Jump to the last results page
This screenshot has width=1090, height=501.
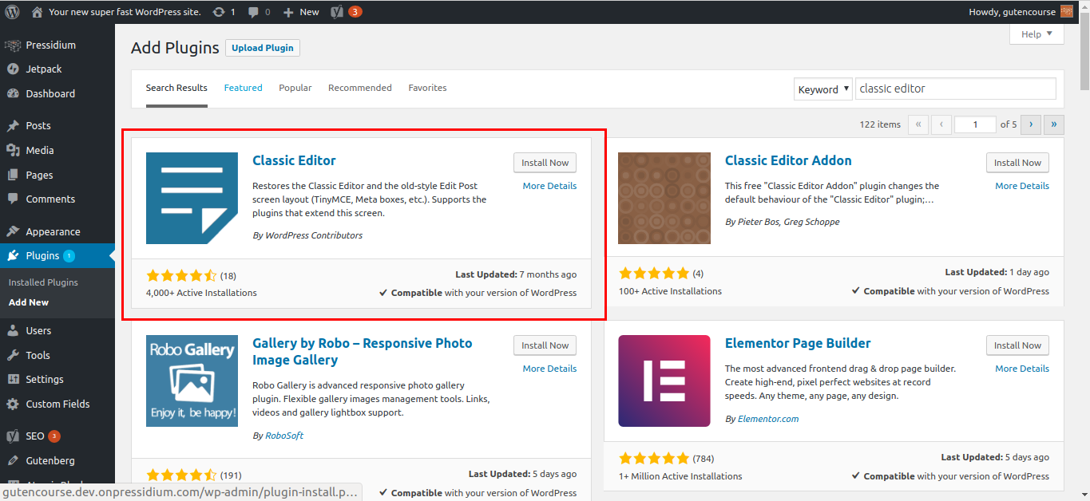point(1055,124)
